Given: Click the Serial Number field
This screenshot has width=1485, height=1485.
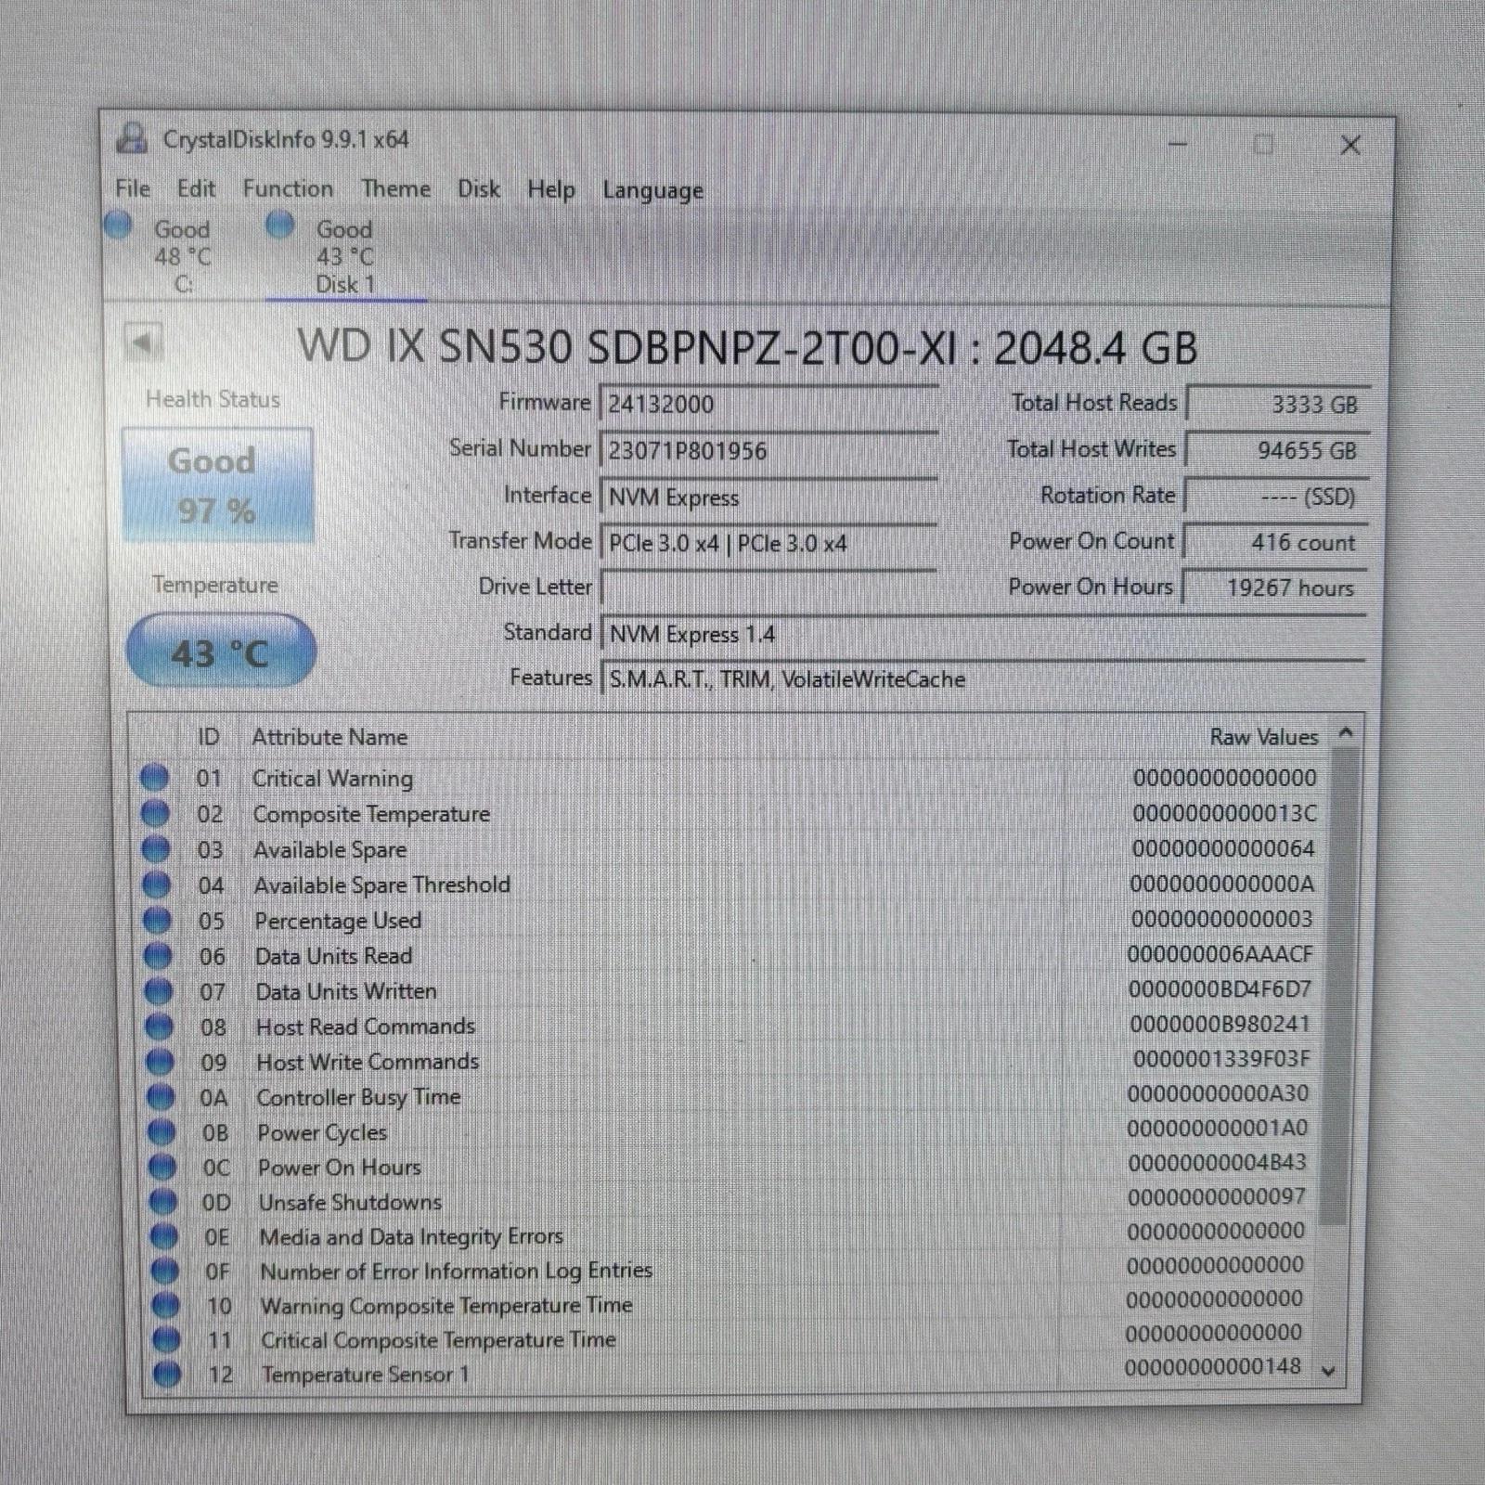Looking at the screenshot, I should point(769,450).
